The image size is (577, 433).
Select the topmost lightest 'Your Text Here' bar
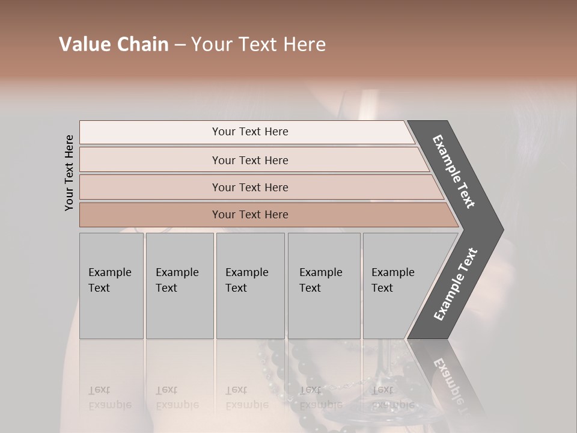[x=249, y=132]
